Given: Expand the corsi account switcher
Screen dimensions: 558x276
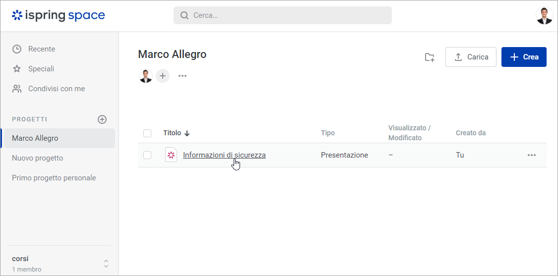Looking at the screenshot, I should [x=106, y=264].
